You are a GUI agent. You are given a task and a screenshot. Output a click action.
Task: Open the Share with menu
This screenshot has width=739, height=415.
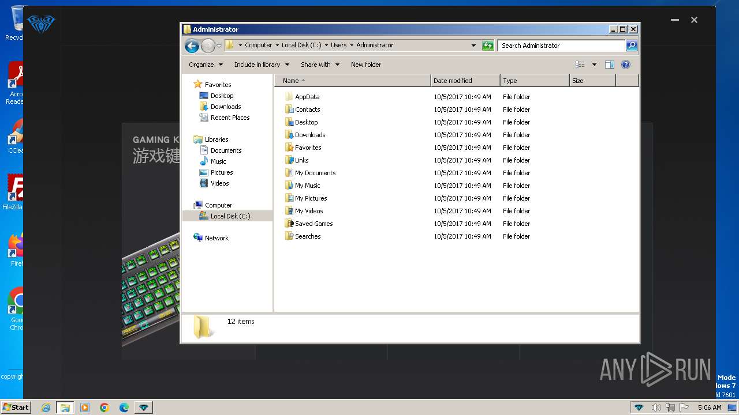pos(320,65)
